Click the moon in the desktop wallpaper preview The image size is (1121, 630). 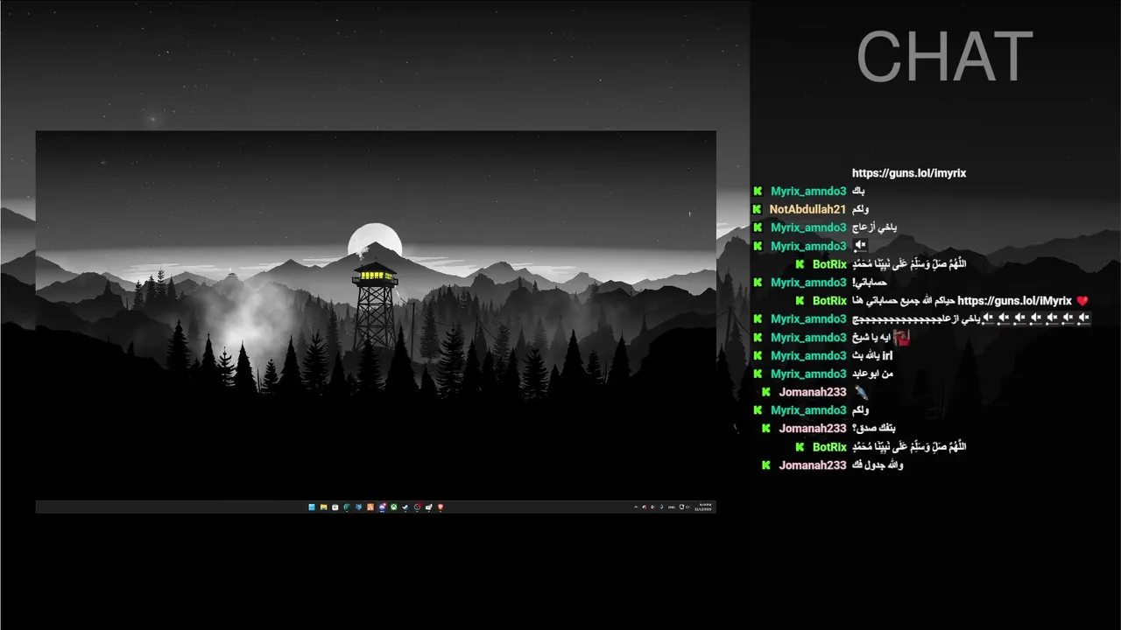click(375, 242)
